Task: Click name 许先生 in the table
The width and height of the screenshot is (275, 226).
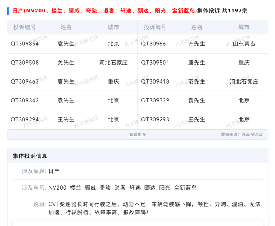Action: (197, 44)
